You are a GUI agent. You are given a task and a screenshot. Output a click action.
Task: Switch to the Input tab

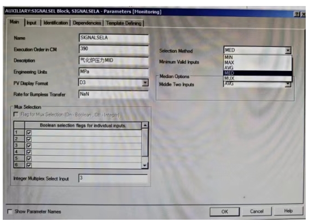point(32,23)
